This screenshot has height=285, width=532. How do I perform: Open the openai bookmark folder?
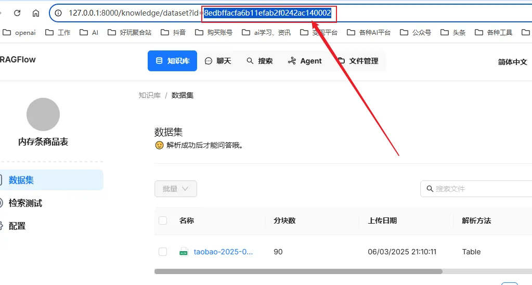click(20, 32)
